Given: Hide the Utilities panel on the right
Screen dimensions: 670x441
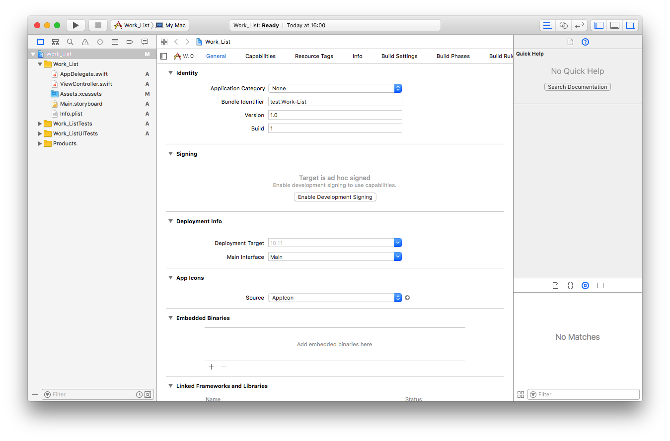Looking at the screenshot, I should click(x=631, y=25).
